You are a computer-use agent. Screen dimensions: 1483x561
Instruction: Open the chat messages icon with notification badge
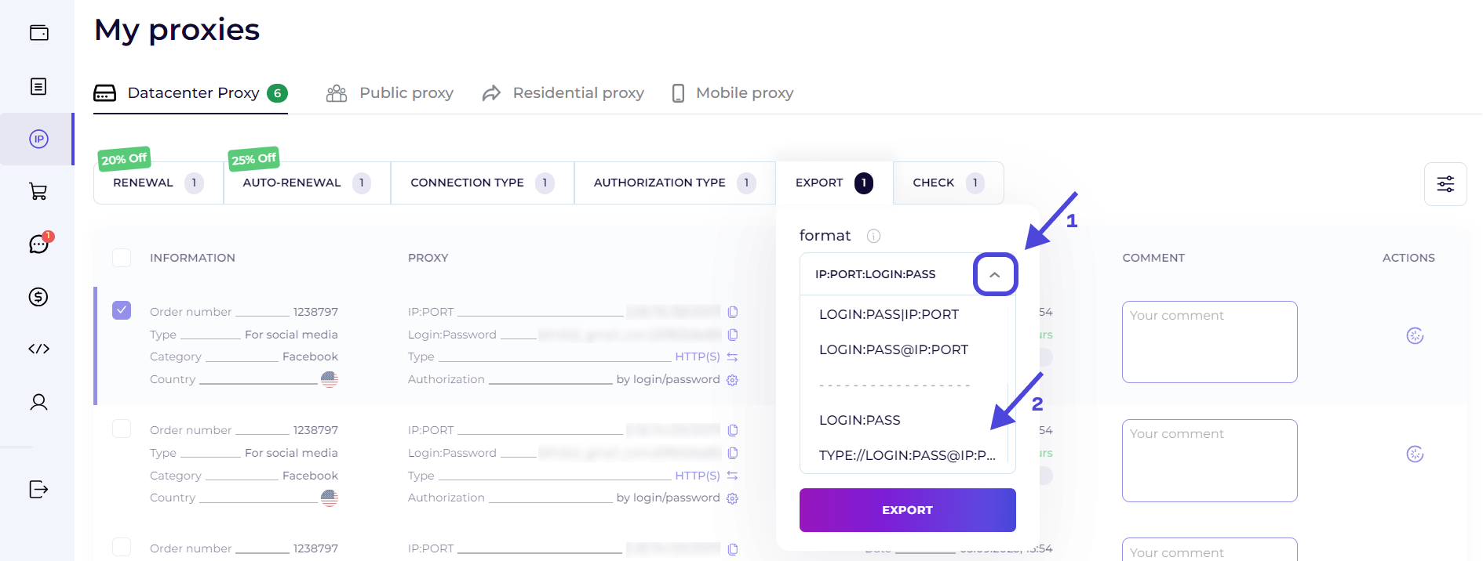(38, 244)
